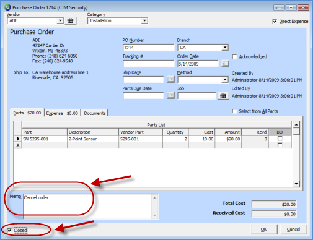The width and height of the screenshot is (313, 240).
Task: Enable Select from All Parts
Action: pyautogui.click(x=234, y=111)
